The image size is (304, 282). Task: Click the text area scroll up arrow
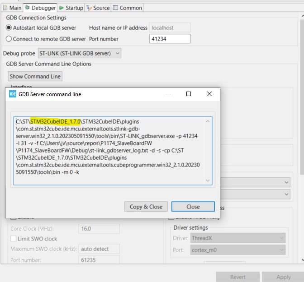(x=208, y=121)
